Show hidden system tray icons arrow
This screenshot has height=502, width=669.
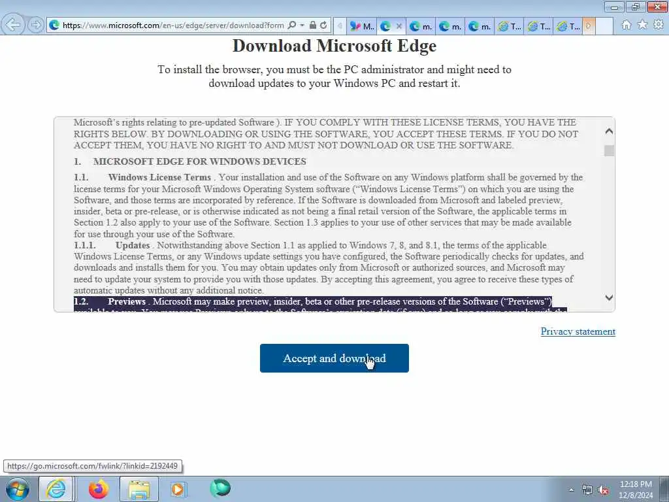pyautogui.click(x=571, y=490)
